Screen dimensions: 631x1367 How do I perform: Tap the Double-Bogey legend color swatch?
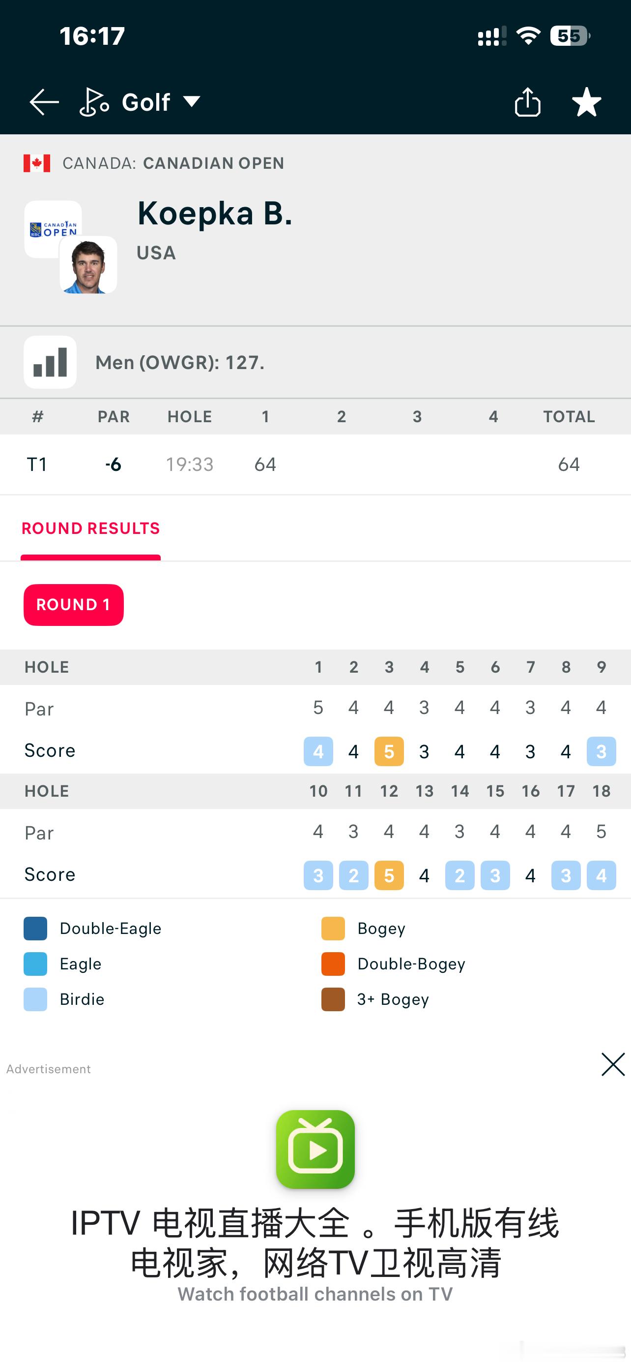333,963
